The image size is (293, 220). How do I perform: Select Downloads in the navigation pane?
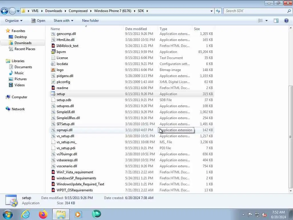pyautogui.click(x=23, y=43)
